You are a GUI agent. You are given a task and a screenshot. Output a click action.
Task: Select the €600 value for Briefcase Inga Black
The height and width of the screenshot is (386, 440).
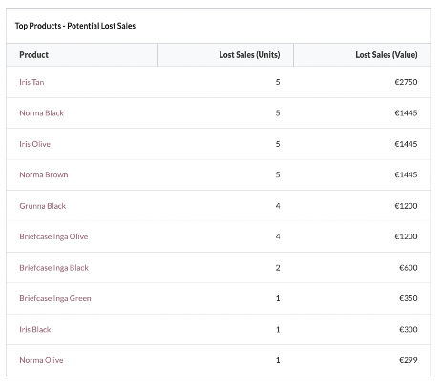point(409,268)
